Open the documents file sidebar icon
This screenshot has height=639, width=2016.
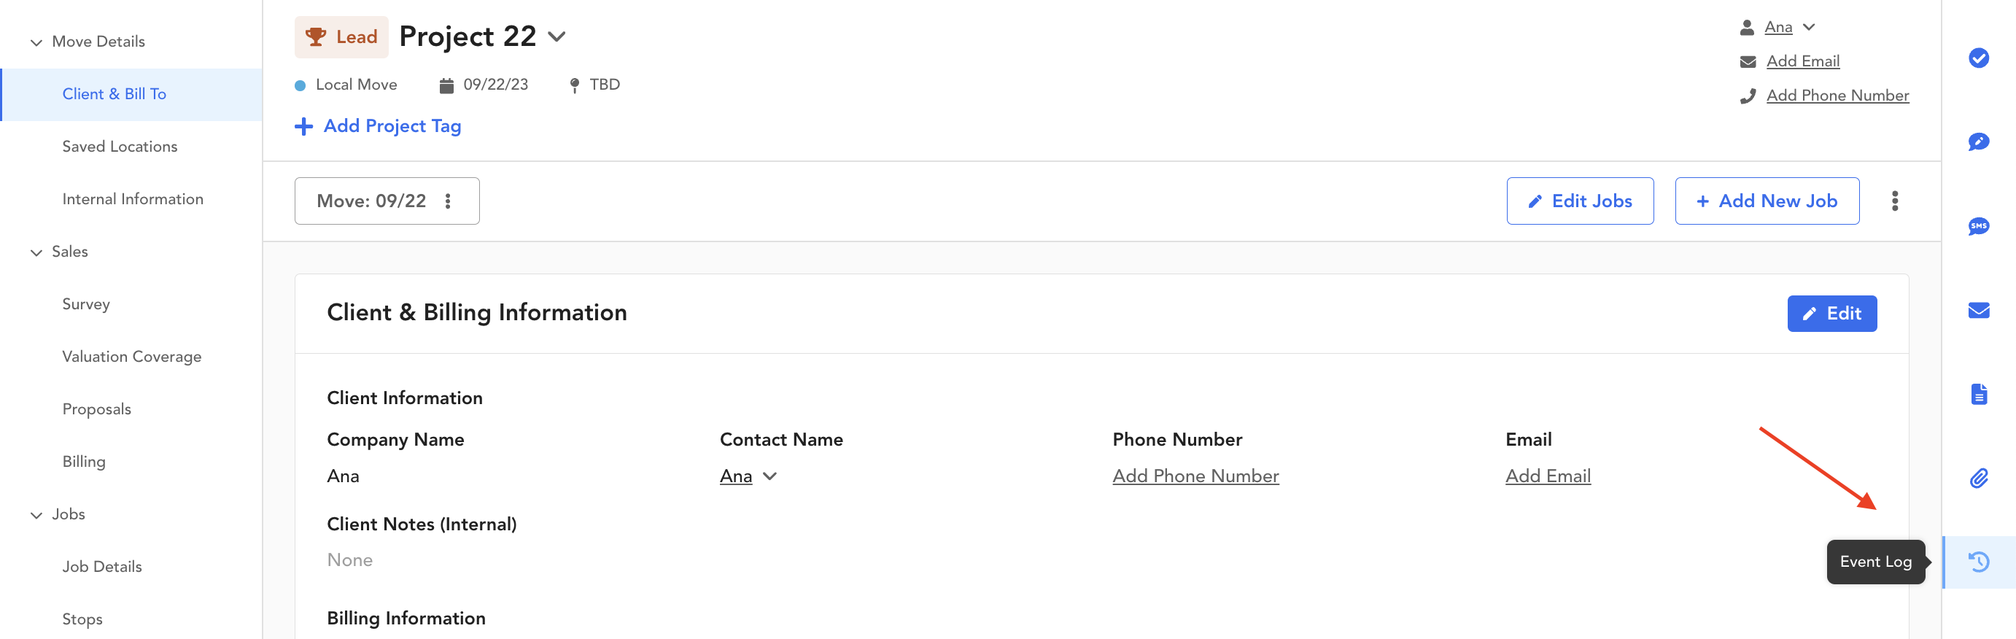[x=1978, y=394]
